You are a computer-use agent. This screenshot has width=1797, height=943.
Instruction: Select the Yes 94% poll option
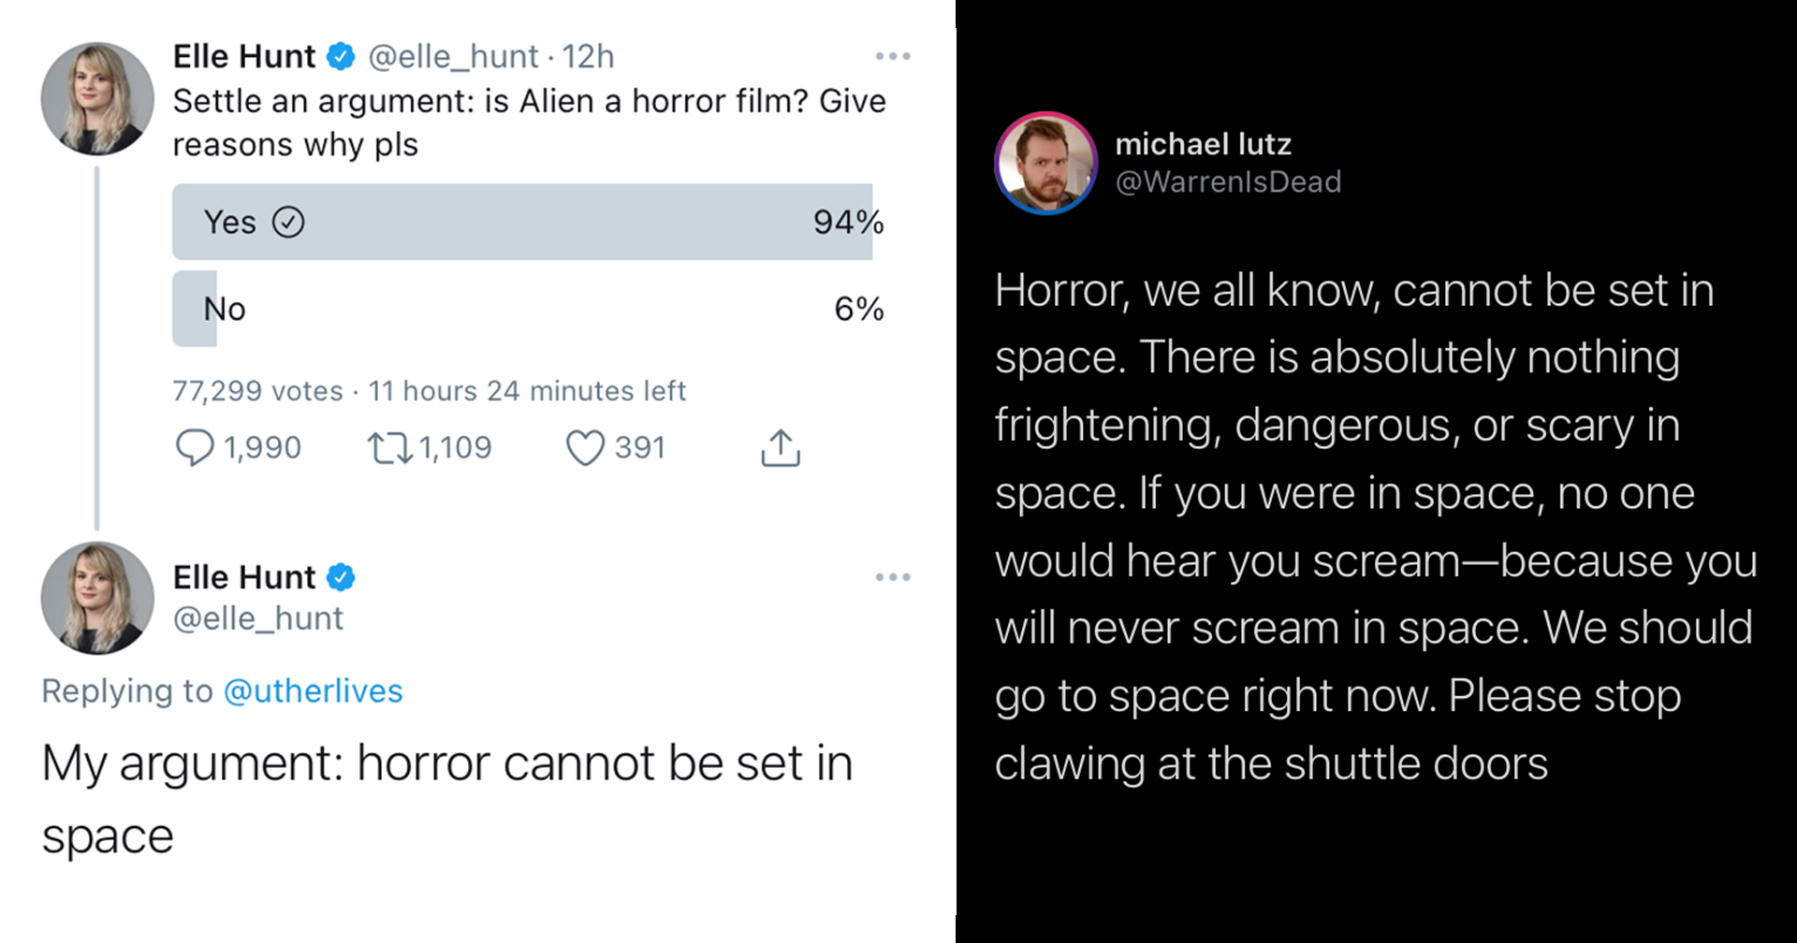(x=522, y=222)
